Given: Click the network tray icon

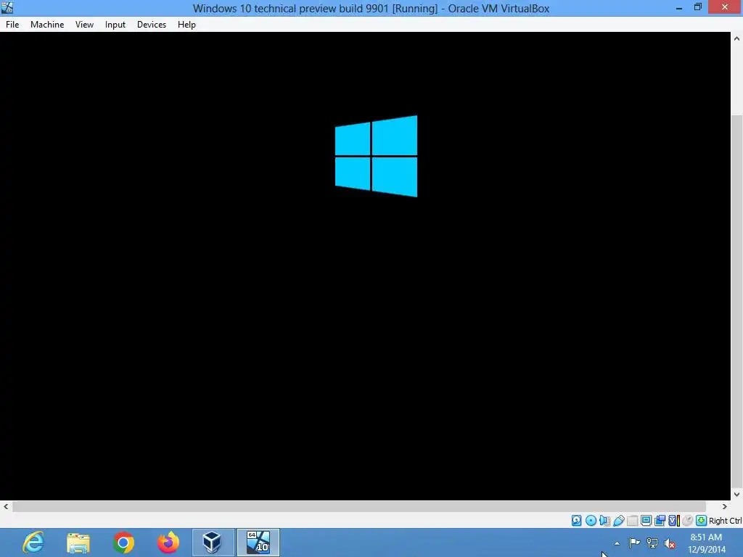Looking at the screenshot, I should click(652, 542).
